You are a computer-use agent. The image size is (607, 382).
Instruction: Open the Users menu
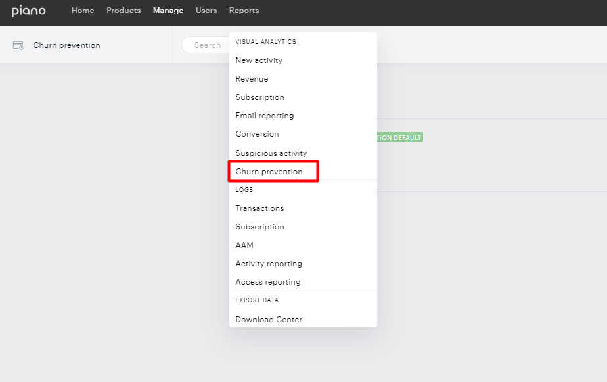point(206,11)
